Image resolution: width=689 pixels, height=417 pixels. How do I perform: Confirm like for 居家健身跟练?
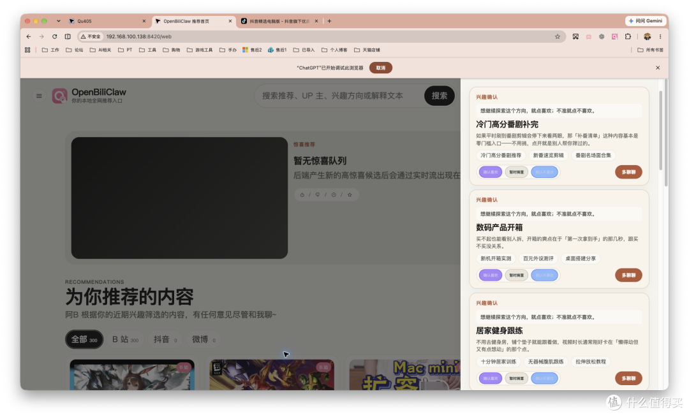pyautogui.click(x=491, y=378)
